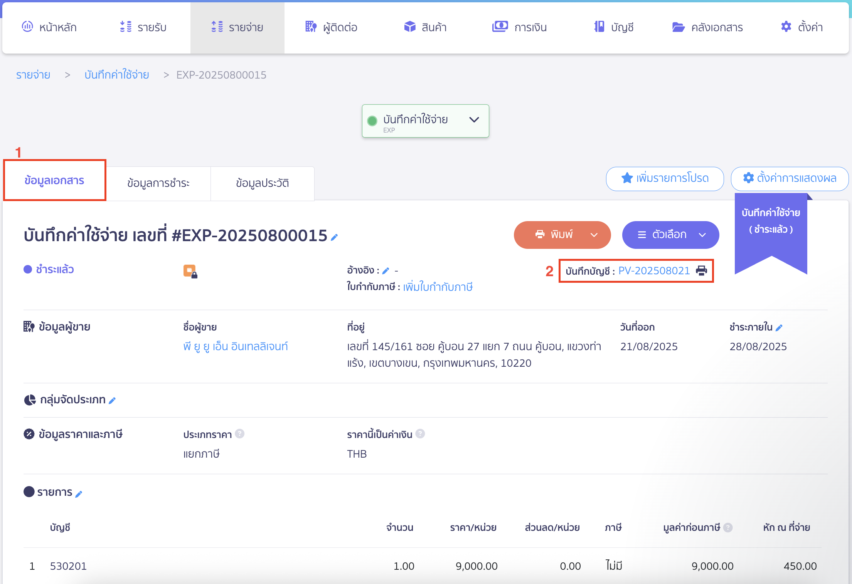Open journal entry PV-202508021 link

(x=654, y=271)
